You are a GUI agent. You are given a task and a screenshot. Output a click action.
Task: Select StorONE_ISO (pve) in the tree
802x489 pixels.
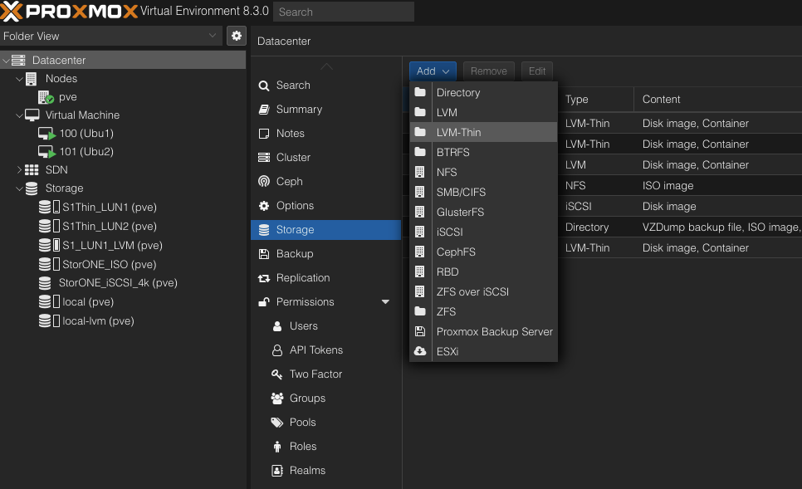coord(110,265)
